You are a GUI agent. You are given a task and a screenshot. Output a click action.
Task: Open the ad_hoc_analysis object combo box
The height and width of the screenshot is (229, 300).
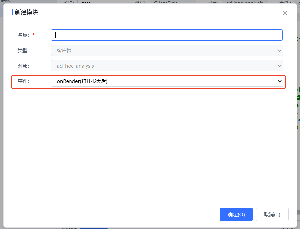pyautogui.click(x=167, y=66)
